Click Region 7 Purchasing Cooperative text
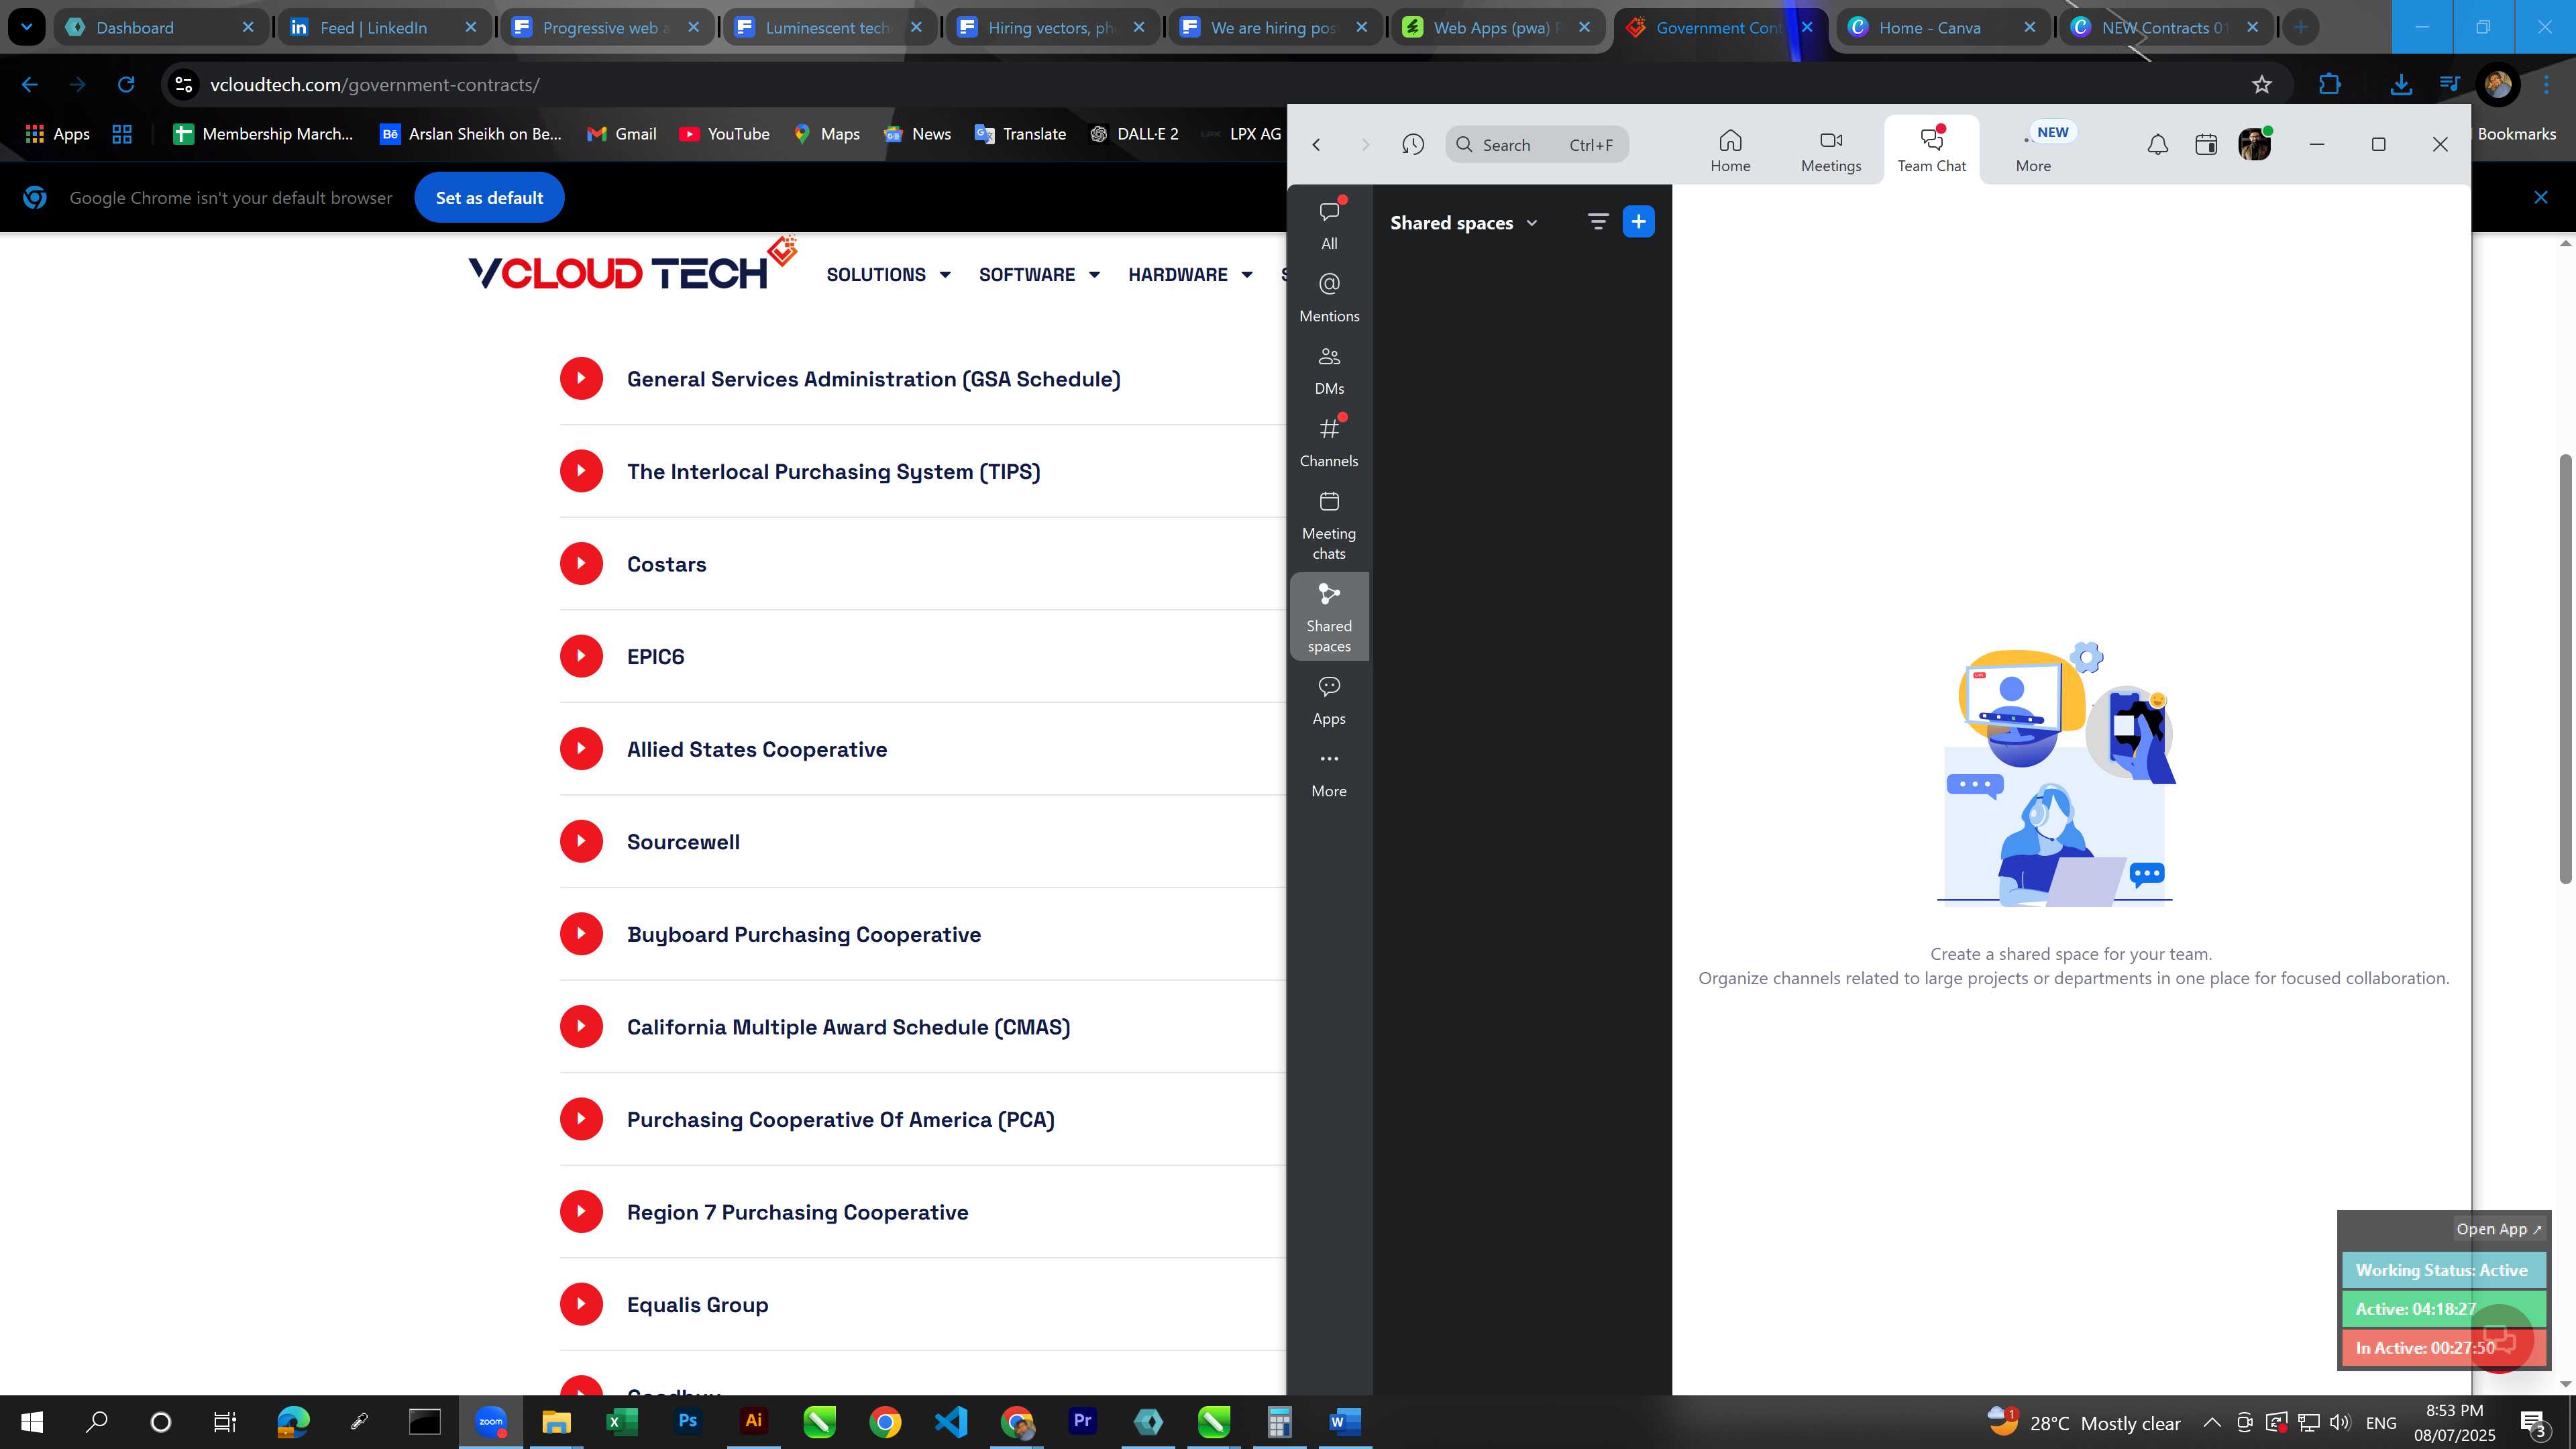Screen dimensions: 2576x1449 797,1212
